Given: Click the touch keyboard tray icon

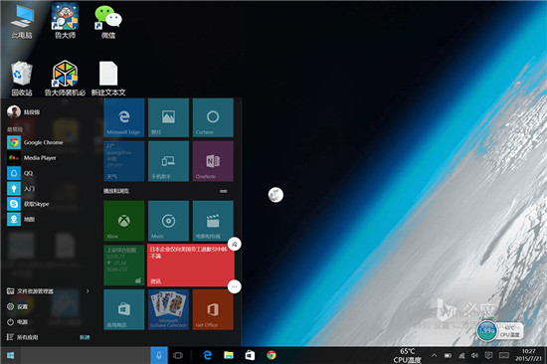Looking at the screenshot, I should click(504, 355).
